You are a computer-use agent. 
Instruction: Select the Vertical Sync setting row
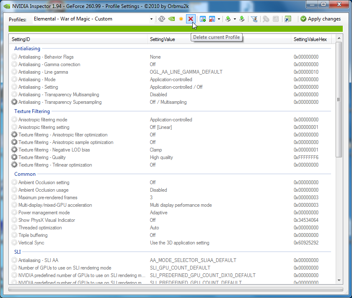click(x=31, y=243)
